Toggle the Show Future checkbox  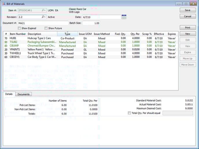point(46,28)
